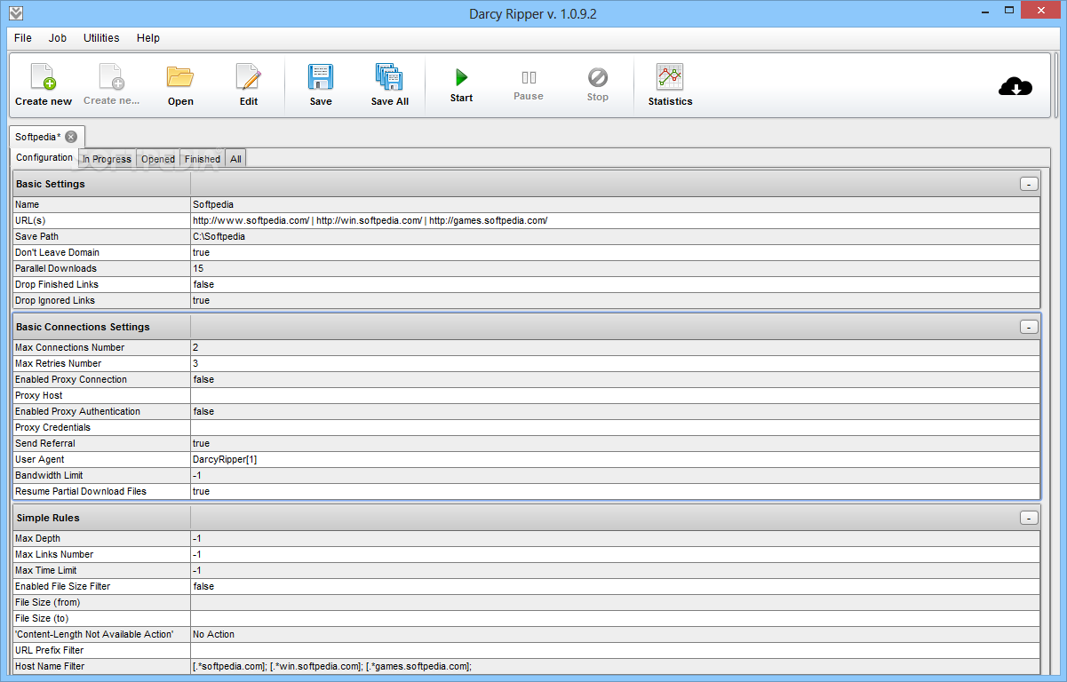
Task: Click the Bandwidth Limit value -1
Action: [x=615, y=475]
